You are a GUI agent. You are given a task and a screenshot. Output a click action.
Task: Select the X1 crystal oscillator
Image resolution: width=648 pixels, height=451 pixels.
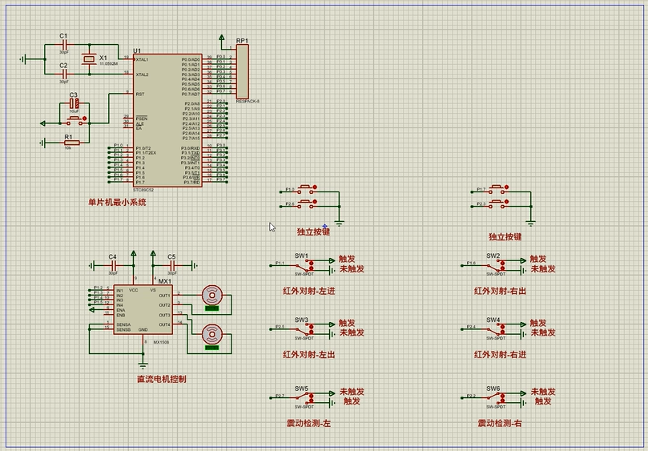[x=87, y=60]
